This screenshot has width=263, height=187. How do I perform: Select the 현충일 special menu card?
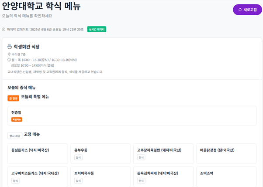click(x=131, y=116)
